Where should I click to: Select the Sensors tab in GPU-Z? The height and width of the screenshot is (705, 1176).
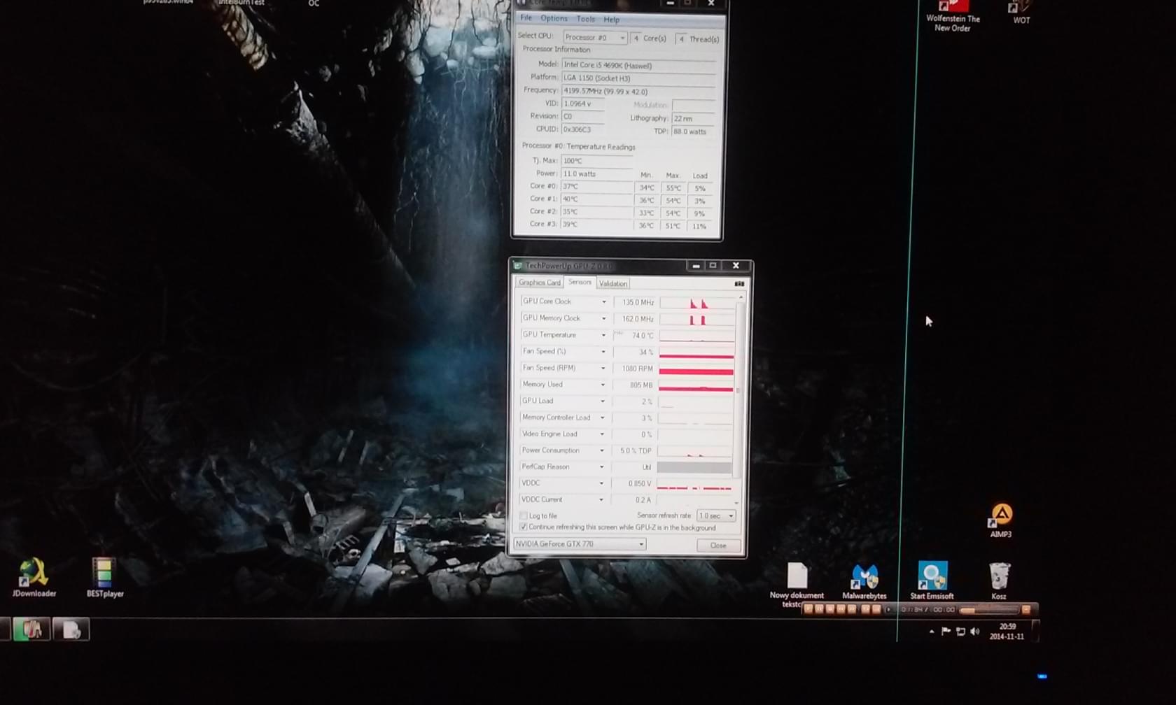pyautogui.click(x=580, y=282)
